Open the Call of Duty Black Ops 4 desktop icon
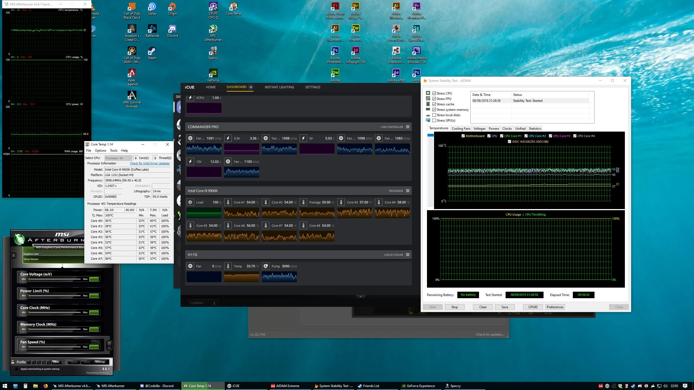Viewport: 694px width, 390px height. [x=132, y=11]
